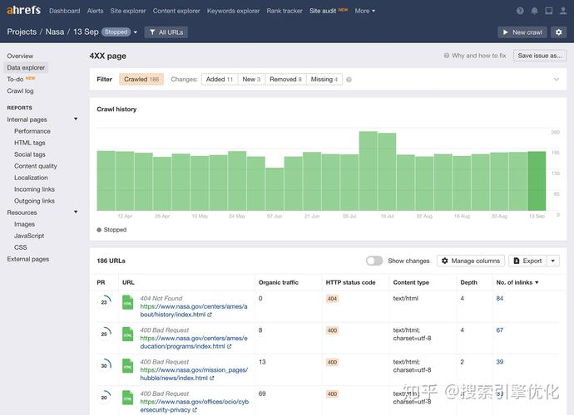574x415 pixels.
Task: Click HTML file icon for hubble/news row
Action: (x=128, y=366)
